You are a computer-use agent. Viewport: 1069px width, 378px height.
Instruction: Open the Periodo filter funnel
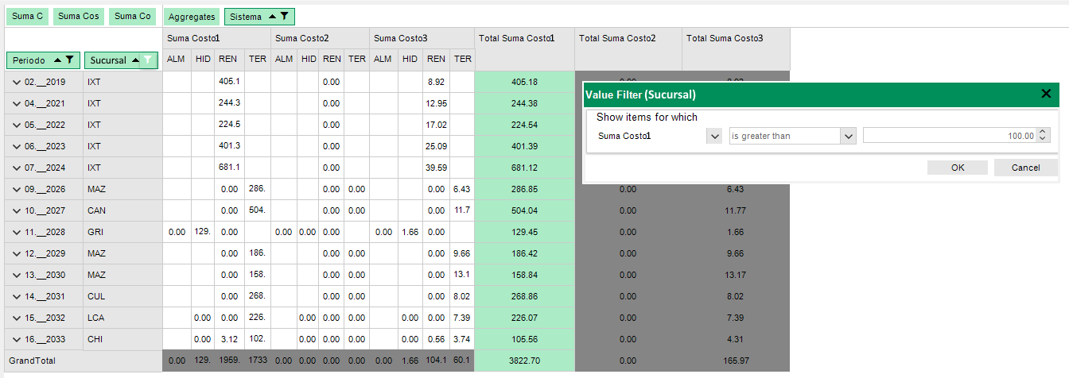pyautogui.click(x=70, y=60)
